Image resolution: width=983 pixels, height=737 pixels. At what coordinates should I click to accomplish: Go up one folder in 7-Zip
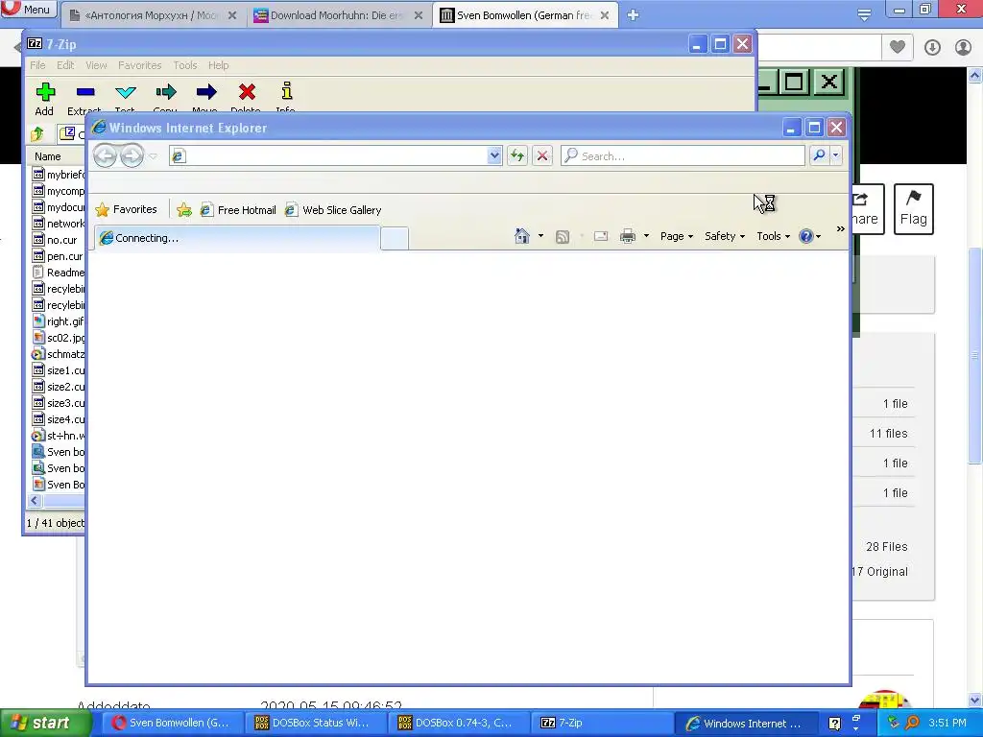coord(37,133)
